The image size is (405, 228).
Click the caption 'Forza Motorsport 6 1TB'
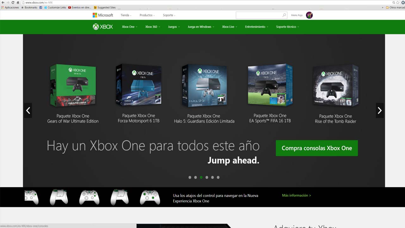pos(139,121)
